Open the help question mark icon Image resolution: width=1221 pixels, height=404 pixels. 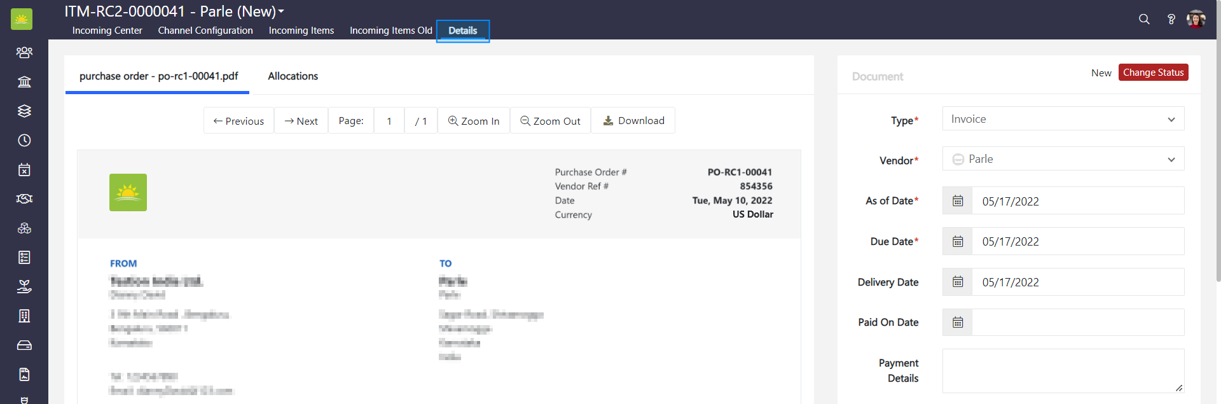click(x=1171, y=19)
